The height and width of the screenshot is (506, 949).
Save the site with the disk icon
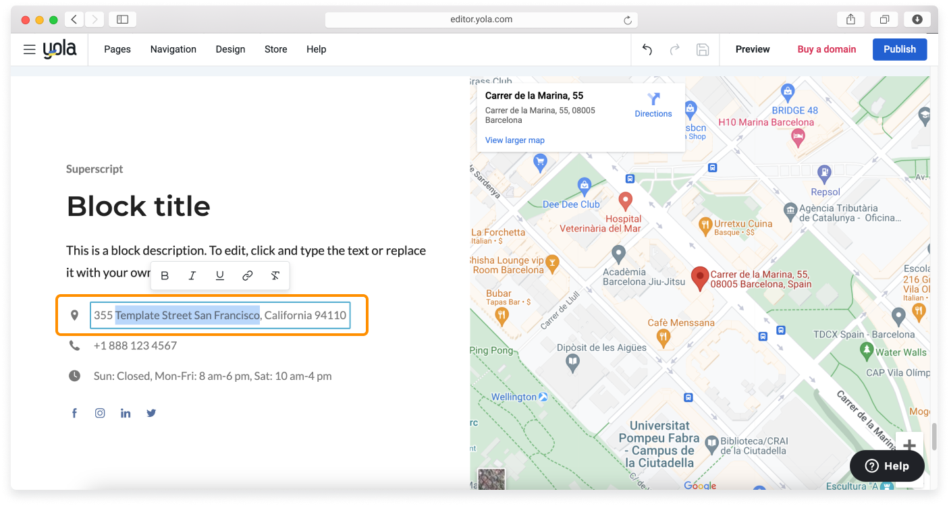(703, 49)
